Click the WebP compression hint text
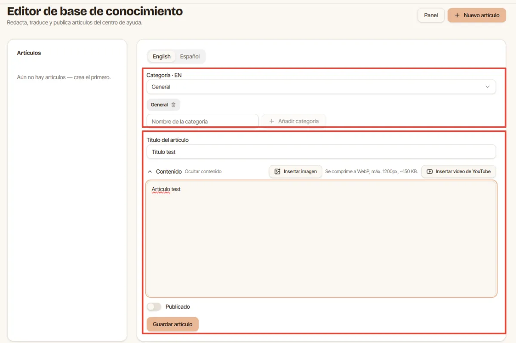516x343 pixels. [372, 171]
